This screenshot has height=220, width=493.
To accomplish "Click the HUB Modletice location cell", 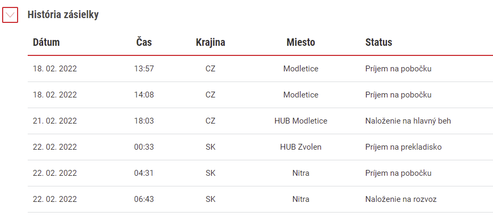I will [x=301, y=121].
